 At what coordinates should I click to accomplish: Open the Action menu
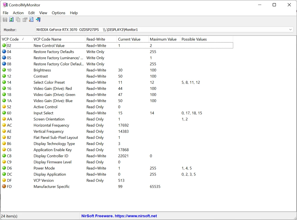(18, 13)
